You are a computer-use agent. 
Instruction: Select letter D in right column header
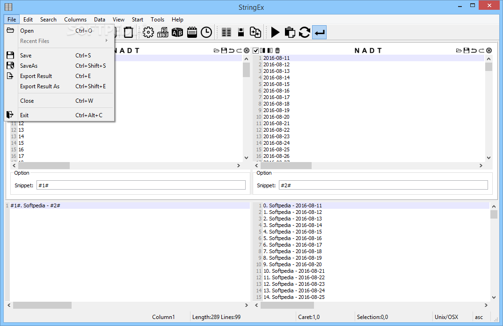click(x=372, y=50)
